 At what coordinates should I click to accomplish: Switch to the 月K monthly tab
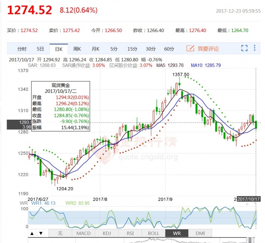[95, 49]
